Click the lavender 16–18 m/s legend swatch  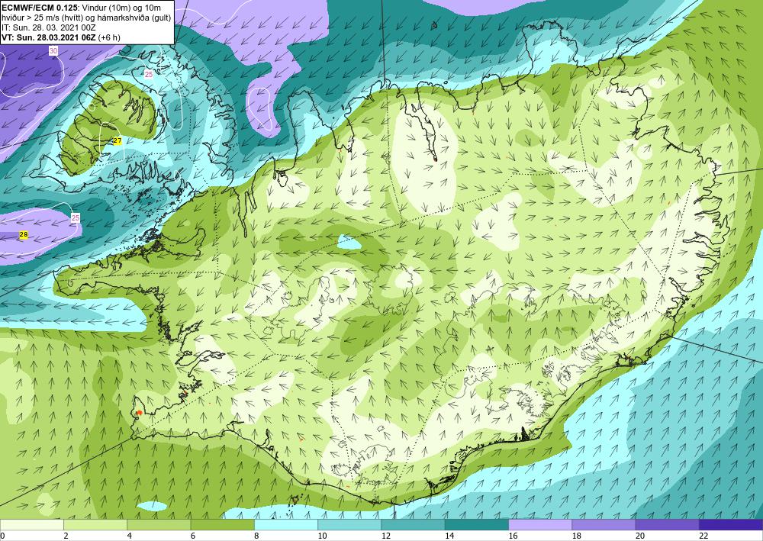540,525
